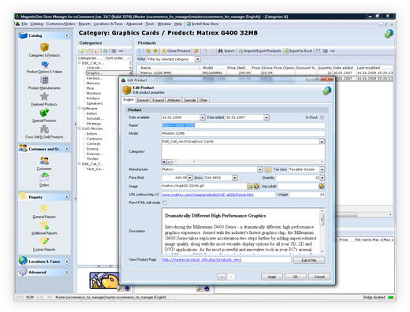Image resolution: width=410 pixels, height=312 pixels.
Task: Click Cancel button in Edit Product
Action: pos(319,277)
